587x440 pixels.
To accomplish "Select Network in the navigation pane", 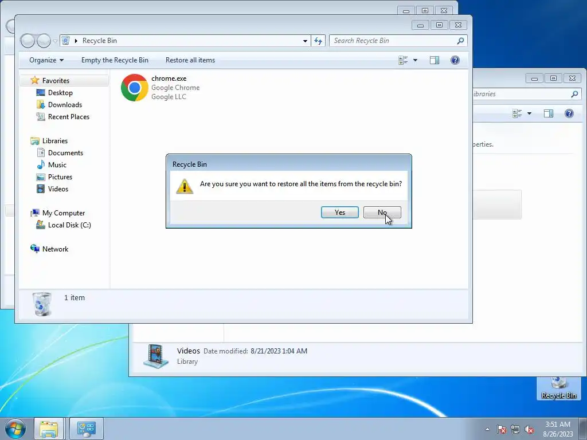I will 55,249.
